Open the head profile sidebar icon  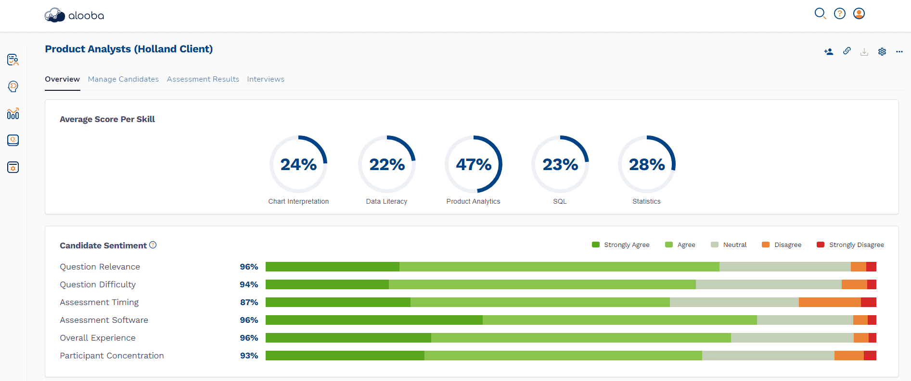(x=13, y=86)
